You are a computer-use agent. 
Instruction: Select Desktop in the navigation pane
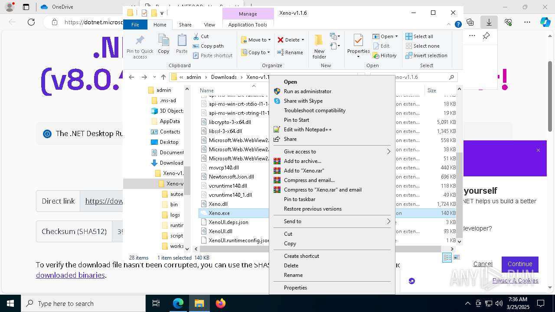tap(169, 142)
